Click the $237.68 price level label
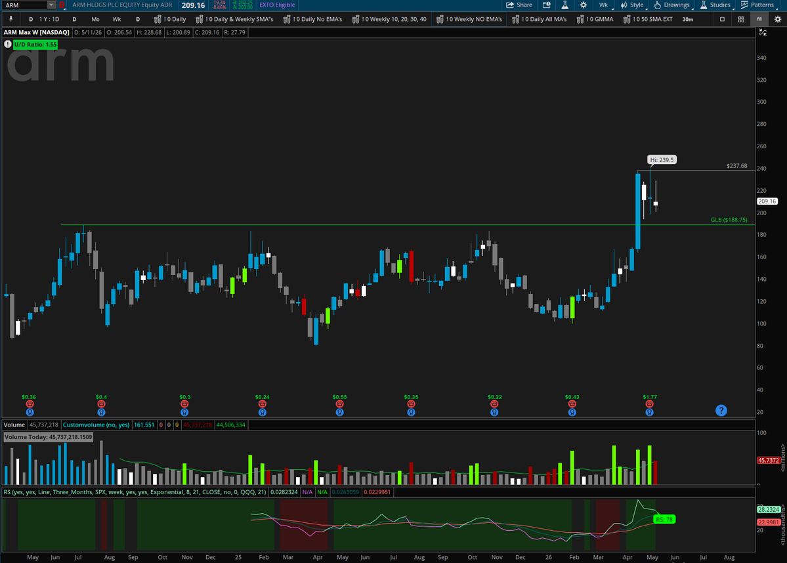 click(737, 165)
